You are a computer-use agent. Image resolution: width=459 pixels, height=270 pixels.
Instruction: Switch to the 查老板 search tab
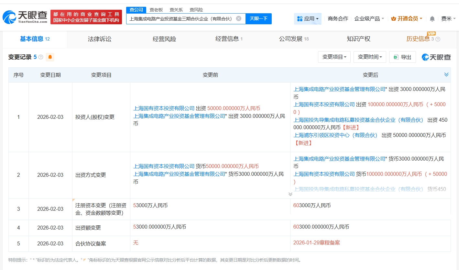156,10
